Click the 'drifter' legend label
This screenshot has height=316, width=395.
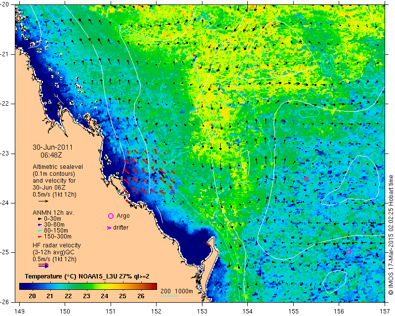pos(120,228)
